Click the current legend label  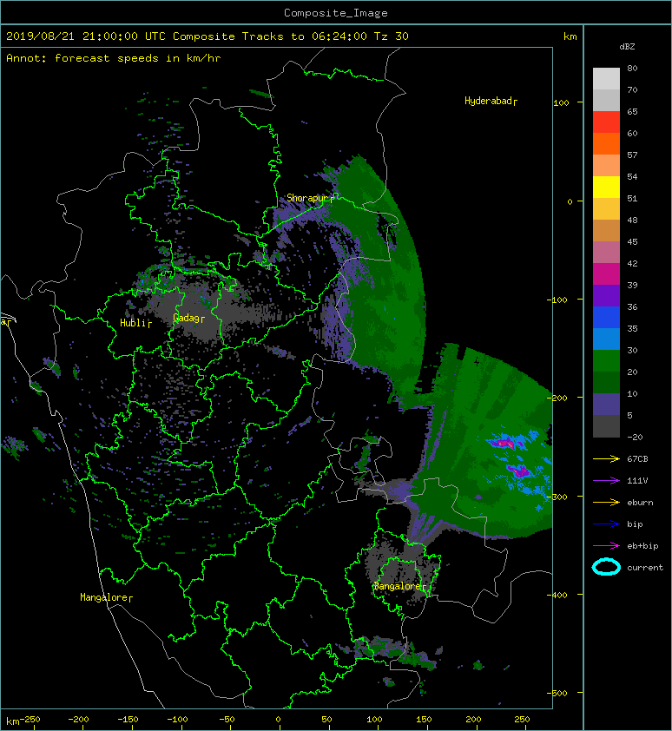click(645, 568)
